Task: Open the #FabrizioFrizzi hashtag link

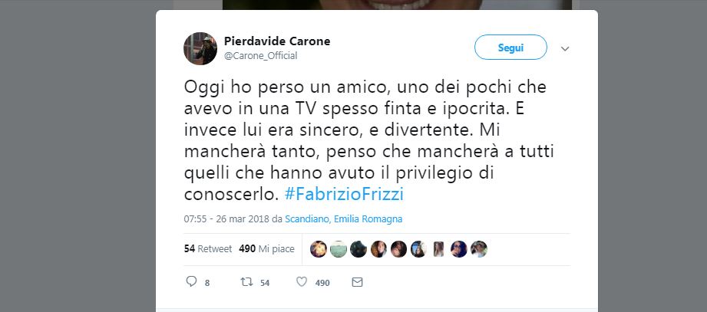Action: point(344,194)
